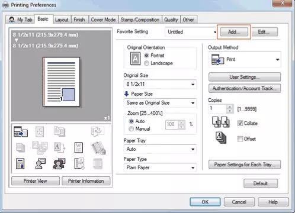Click the greyed banded page icon

[x=98, y=164]
